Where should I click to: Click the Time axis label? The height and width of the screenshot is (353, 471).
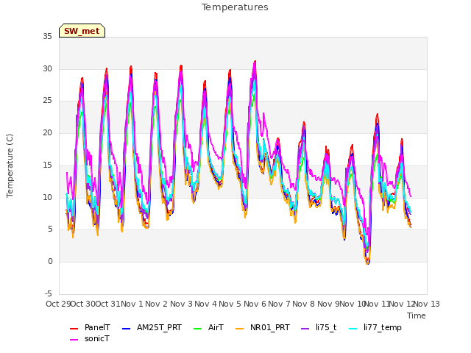coord(417,315)
